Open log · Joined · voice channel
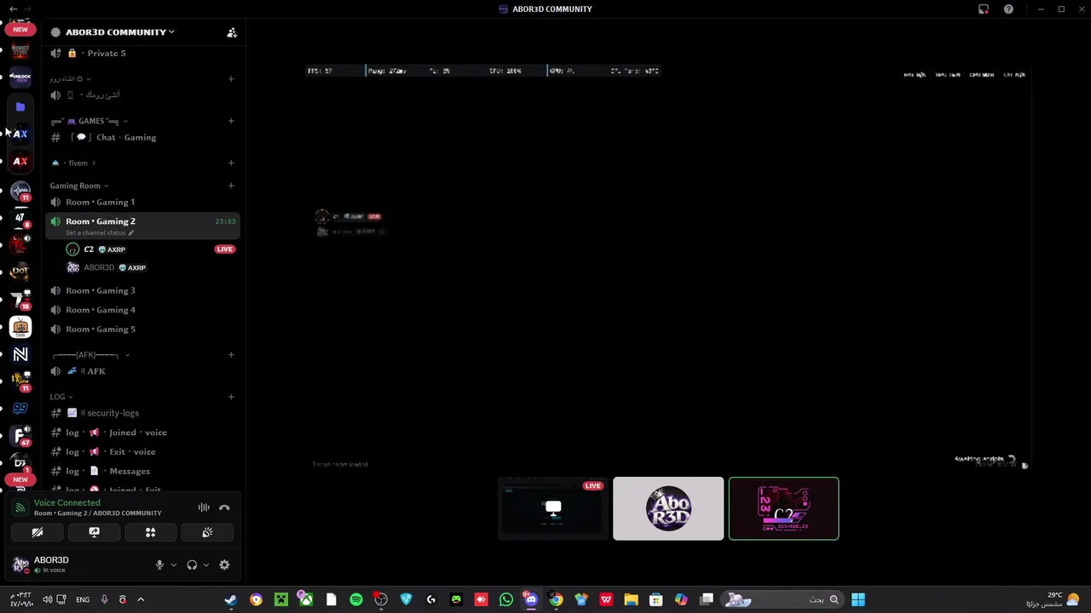 pyautogui.click(x=142, y=433)
